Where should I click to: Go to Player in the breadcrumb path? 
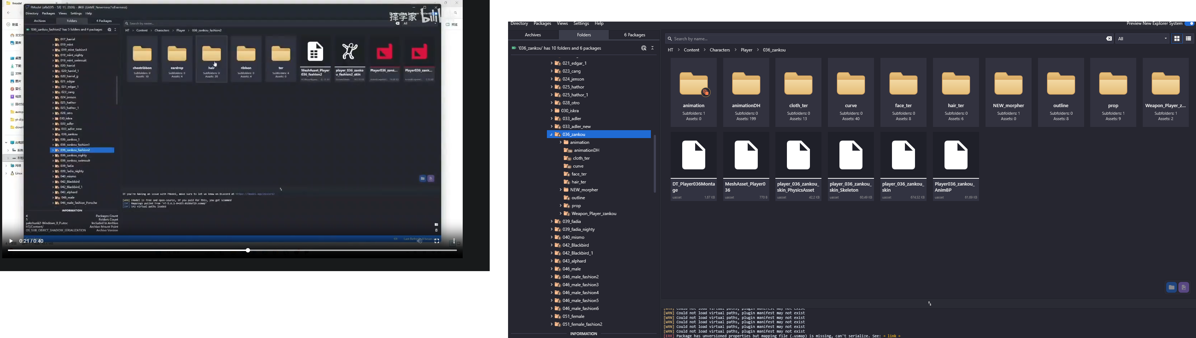[x=747, y=50]
